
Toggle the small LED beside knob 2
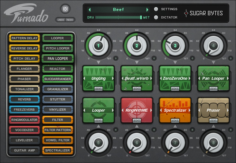click(154, 58)
